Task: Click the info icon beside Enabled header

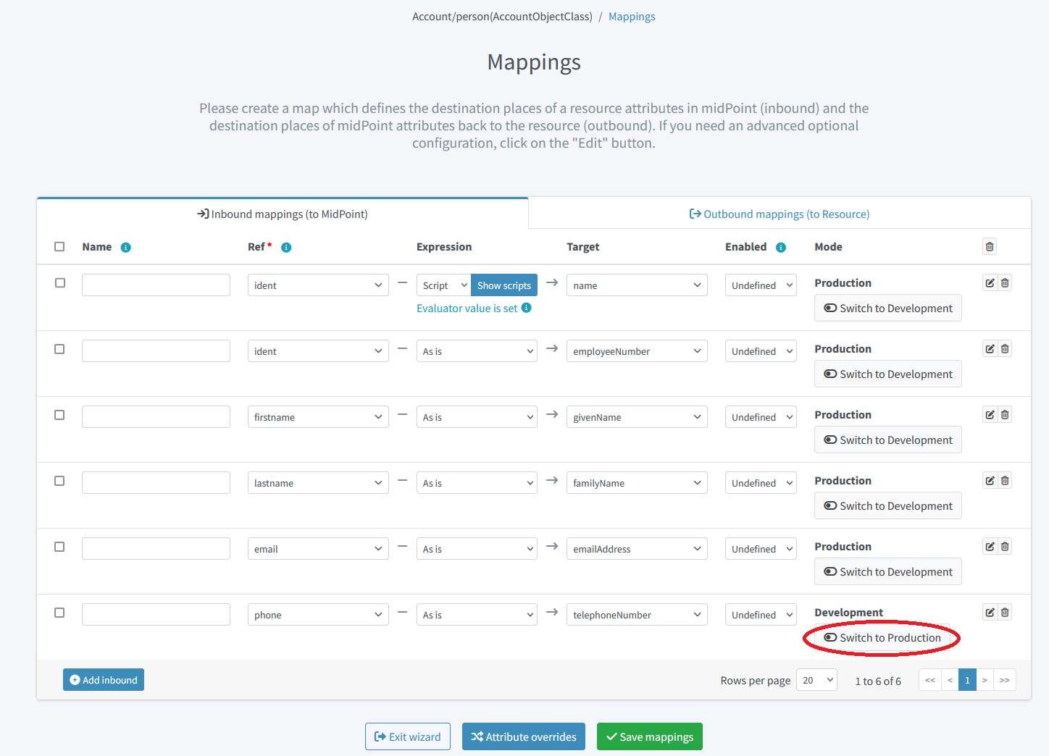Action: [x=781, y=247]
